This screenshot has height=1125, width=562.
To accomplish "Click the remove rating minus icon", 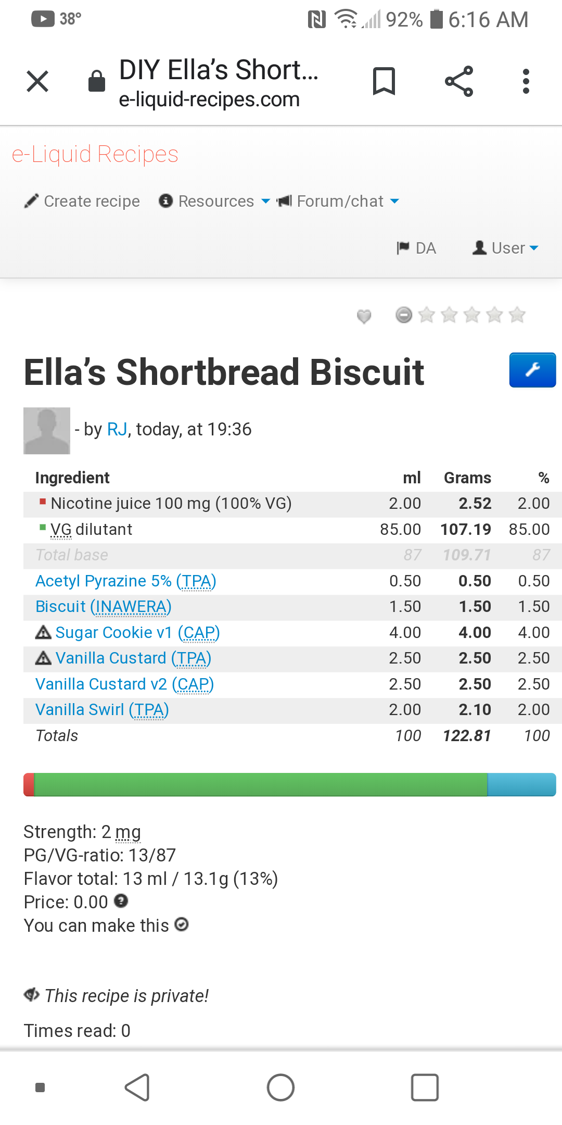I will coord(404,315).
